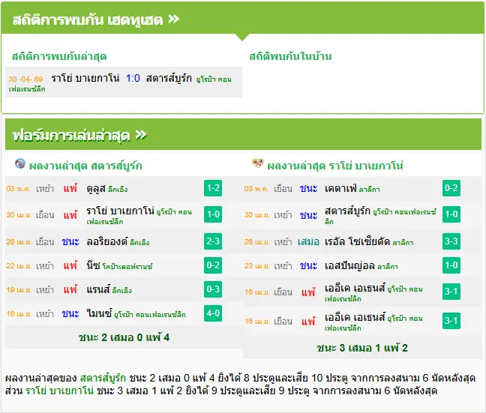Click the ชนะ 2 เสมอ 0 แพ้ 4 summary
The image size is (486, 413).
[124, 337]
